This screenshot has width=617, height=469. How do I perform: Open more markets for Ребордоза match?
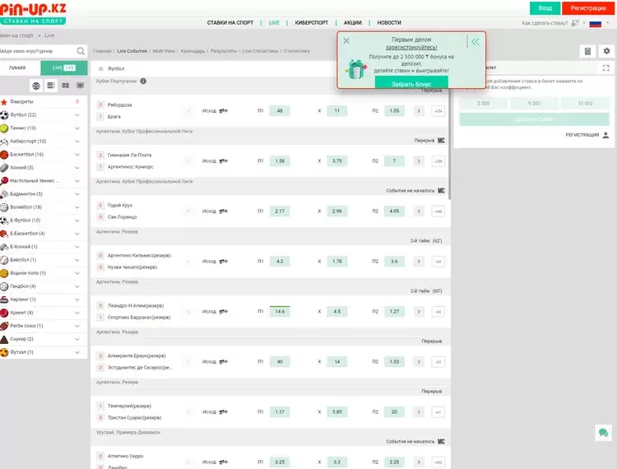coord(438,111)
